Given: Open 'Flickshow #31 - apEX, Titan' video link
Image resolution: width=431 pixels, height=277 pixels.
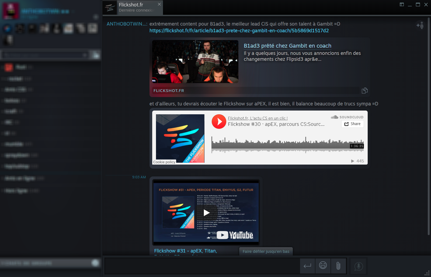Looking at the screenshot, I should pyautogui.click(x=185, y=251).
